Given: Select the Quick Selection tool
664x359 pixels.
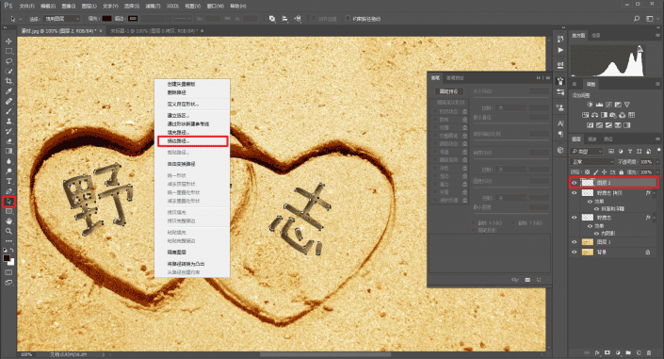Looking at the screenshot, I should pos(8,71).
